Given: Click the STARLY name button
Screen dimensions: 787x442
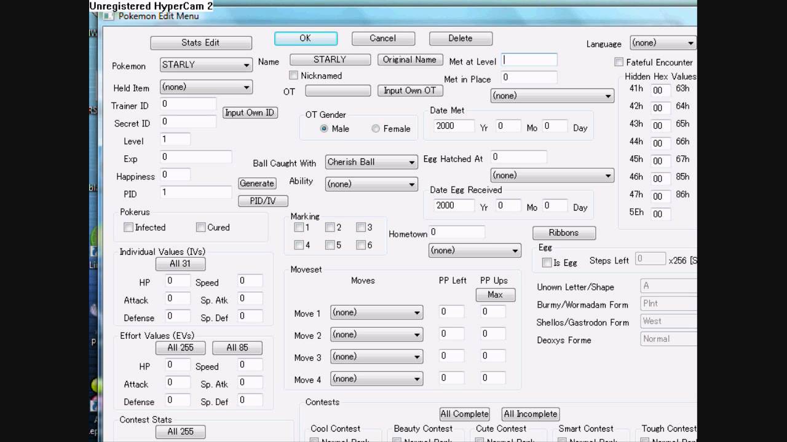Looking at the screenshot, I should pos(330,60).
